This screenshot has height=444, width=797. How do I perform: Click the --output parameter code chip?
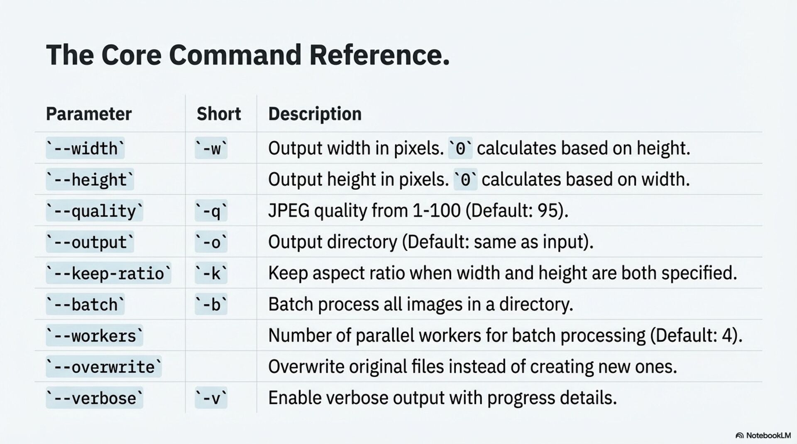click(90, 242)
